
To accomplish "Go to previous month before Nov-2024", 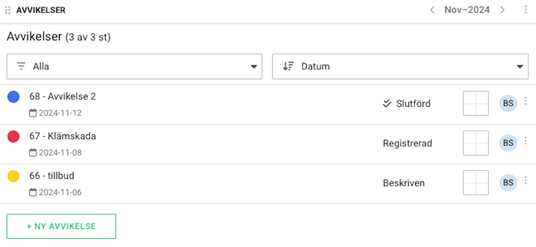I will pos(432,10).
